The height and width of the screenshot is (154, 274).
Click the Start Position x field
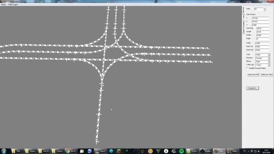tap(260, 18)
